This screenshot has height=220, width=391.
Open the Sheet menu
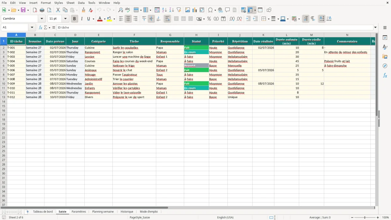click(70, 3)
